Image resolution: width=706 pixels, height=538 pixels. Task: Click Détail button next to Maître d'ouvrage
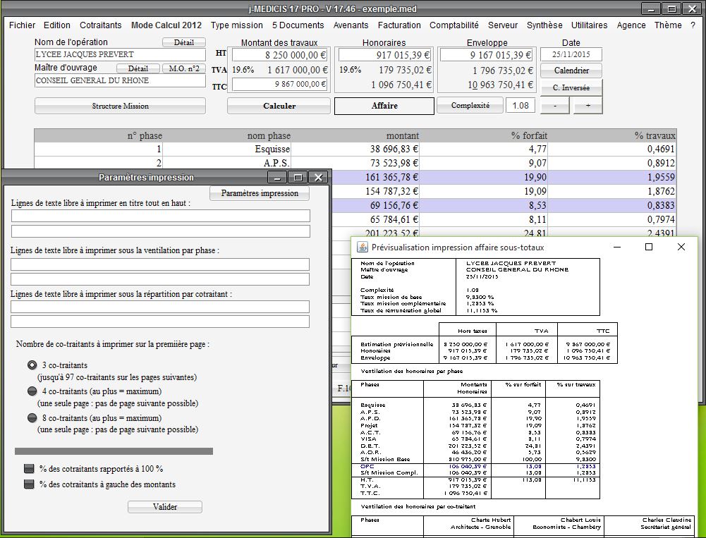138,68
